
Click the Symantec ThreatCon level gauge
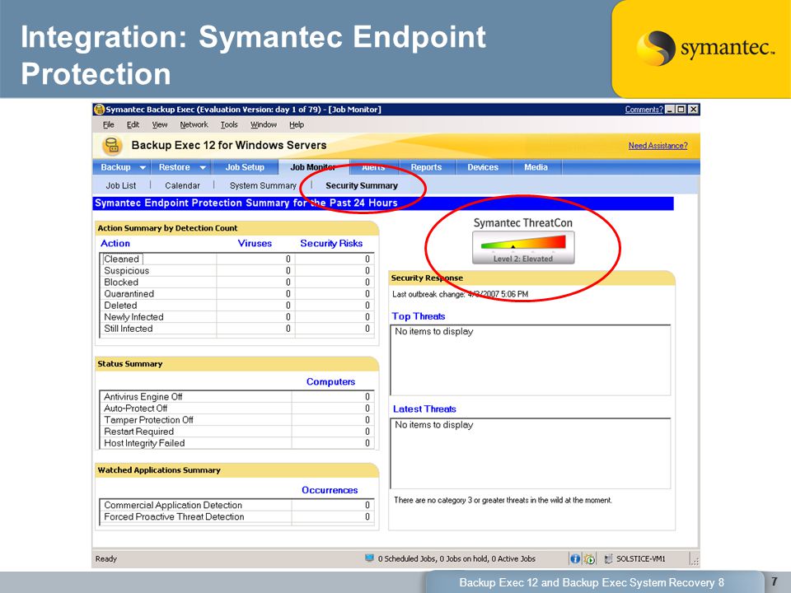(x=523, y=248)
